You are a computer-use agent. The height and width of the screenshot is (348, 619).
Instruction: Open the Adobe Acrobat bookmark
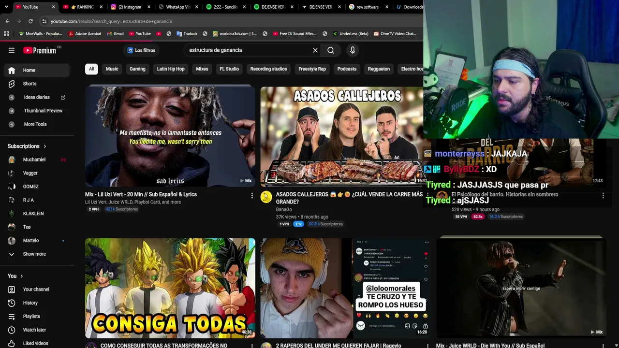pyautogui.click(x=85, y=34)
